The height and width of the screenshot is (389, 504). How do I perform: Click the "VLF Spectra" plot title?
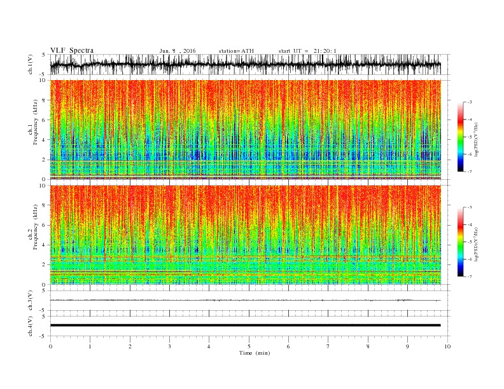coord(72,50)
